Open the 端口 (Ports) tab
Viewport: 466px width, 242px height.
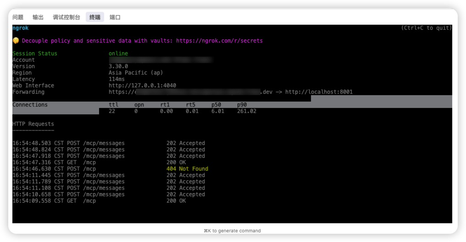[x=115, y=17]
